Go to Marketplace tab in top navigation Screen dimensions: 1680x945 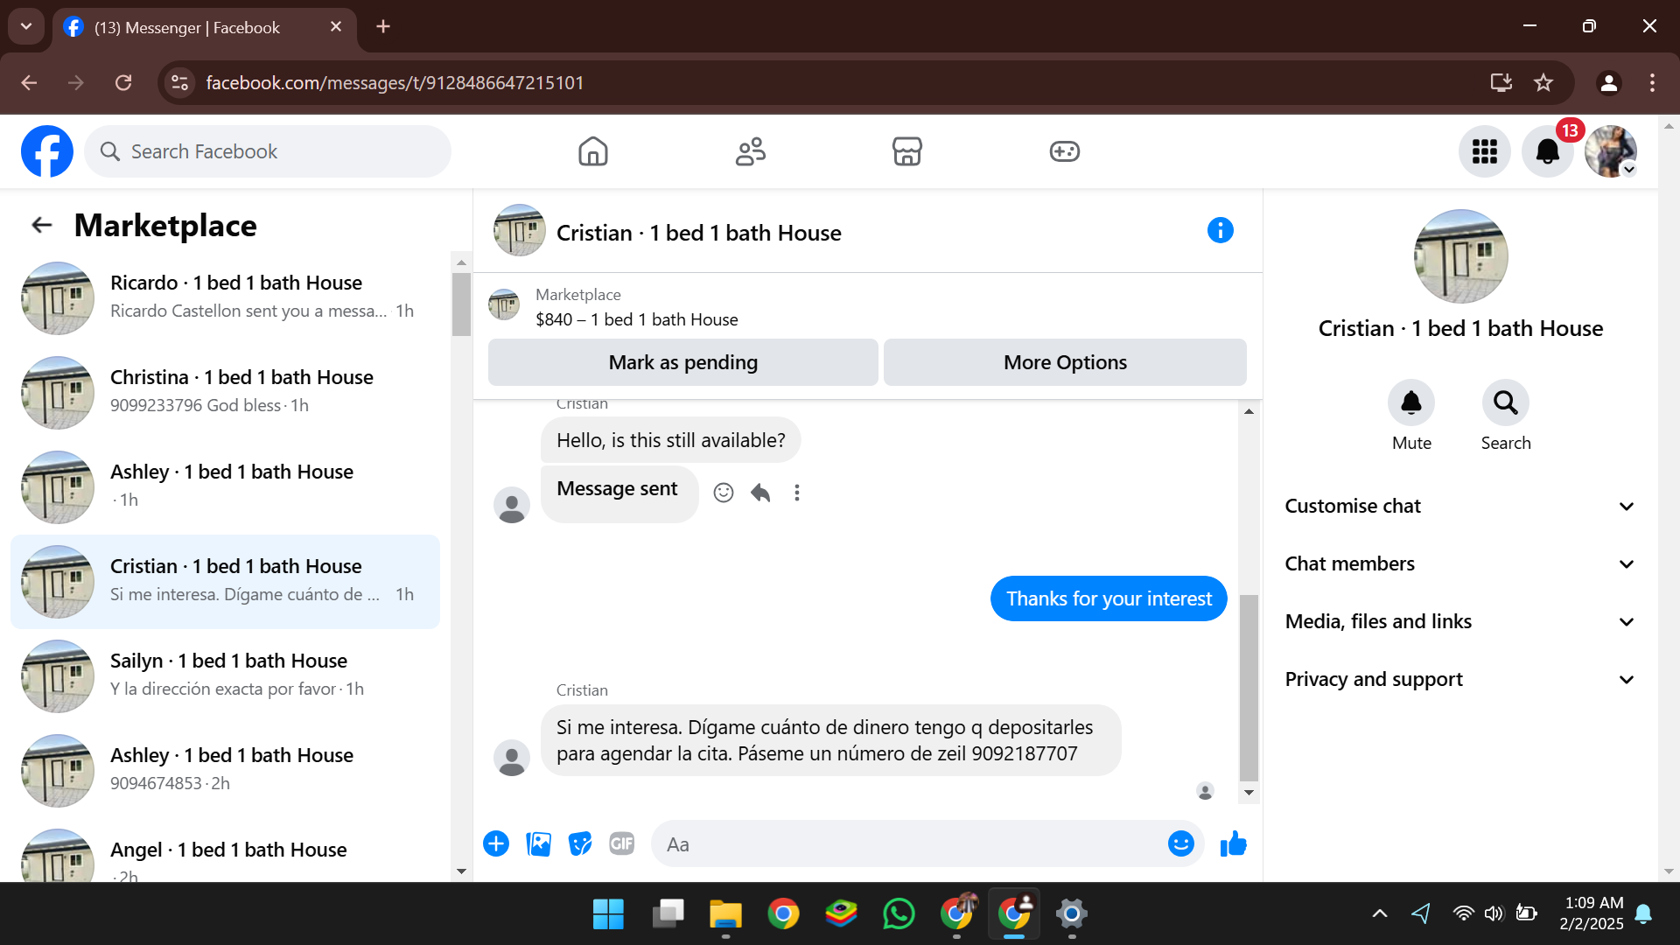906,152
